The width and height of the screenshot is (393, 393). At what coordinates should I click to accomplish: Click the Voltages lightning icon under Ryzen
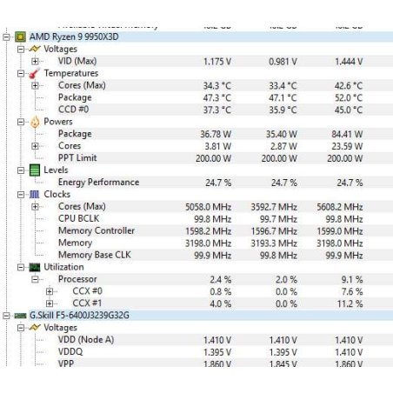[35, 49]
